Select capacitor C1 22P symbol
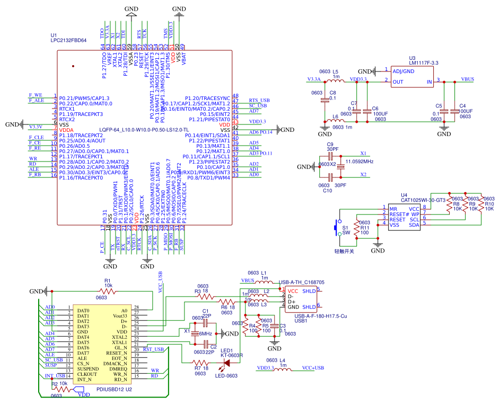The height and width of the screenshot is (404, 500). [x=205, y=323]
